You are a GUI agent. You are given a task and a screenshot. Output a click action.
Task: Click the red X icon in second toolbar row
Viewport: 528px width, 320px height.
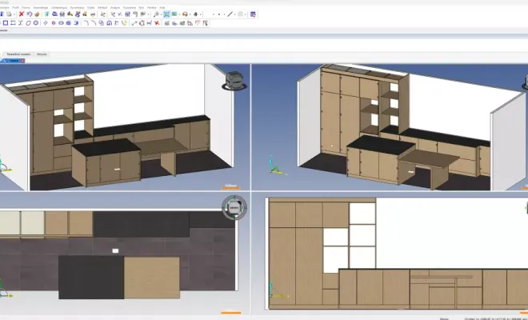pyautogui.click(x=157, y=23)
